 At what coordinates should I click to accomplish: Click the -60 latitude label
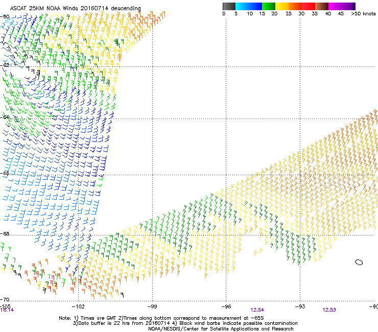point(5,17)
